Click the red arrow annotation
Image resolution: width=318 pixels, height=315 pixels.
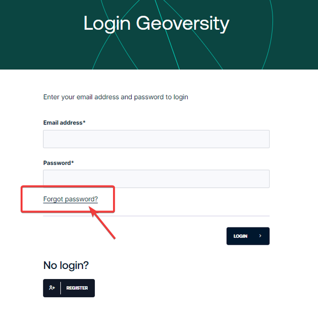(103, 224)
